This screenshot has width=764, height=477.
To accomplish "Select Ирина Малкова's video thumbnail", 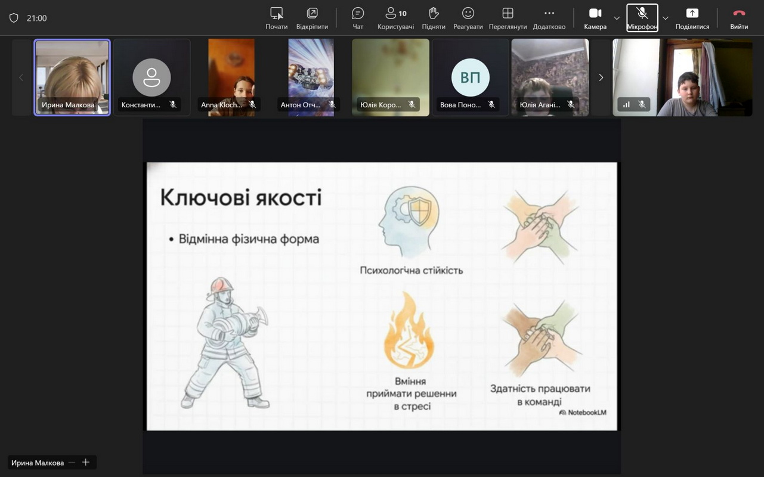I will click(x=72, y=77).
